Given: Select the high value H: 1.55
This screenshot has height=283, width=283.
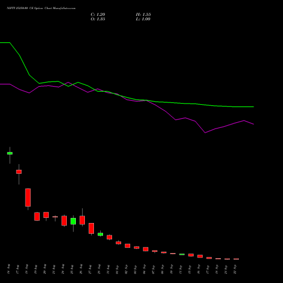Looking at the screenshot, I should coord(143,15).
